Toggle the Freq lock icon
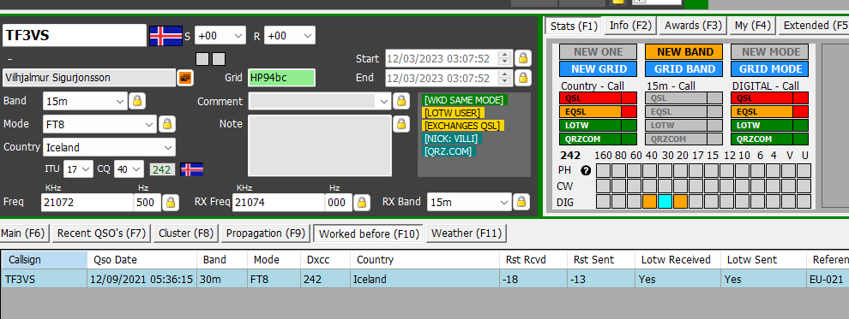849x319 pixels. pos(170,203)
